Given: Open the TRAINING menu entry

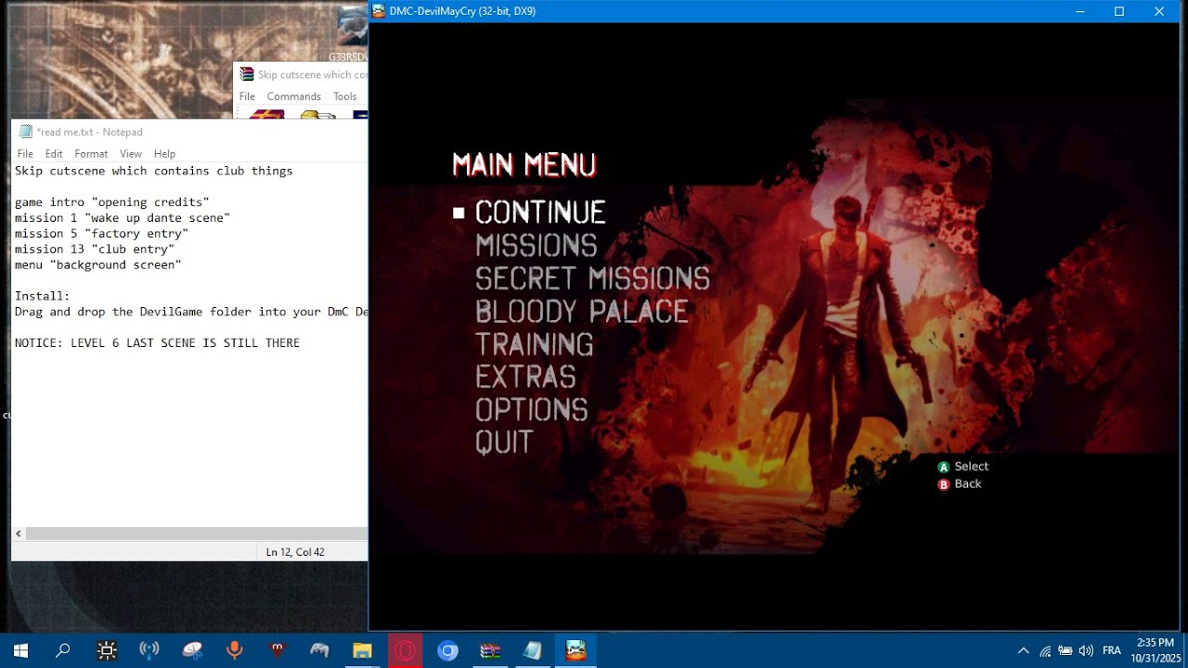Looking at the screenshot, I should 535,344.
